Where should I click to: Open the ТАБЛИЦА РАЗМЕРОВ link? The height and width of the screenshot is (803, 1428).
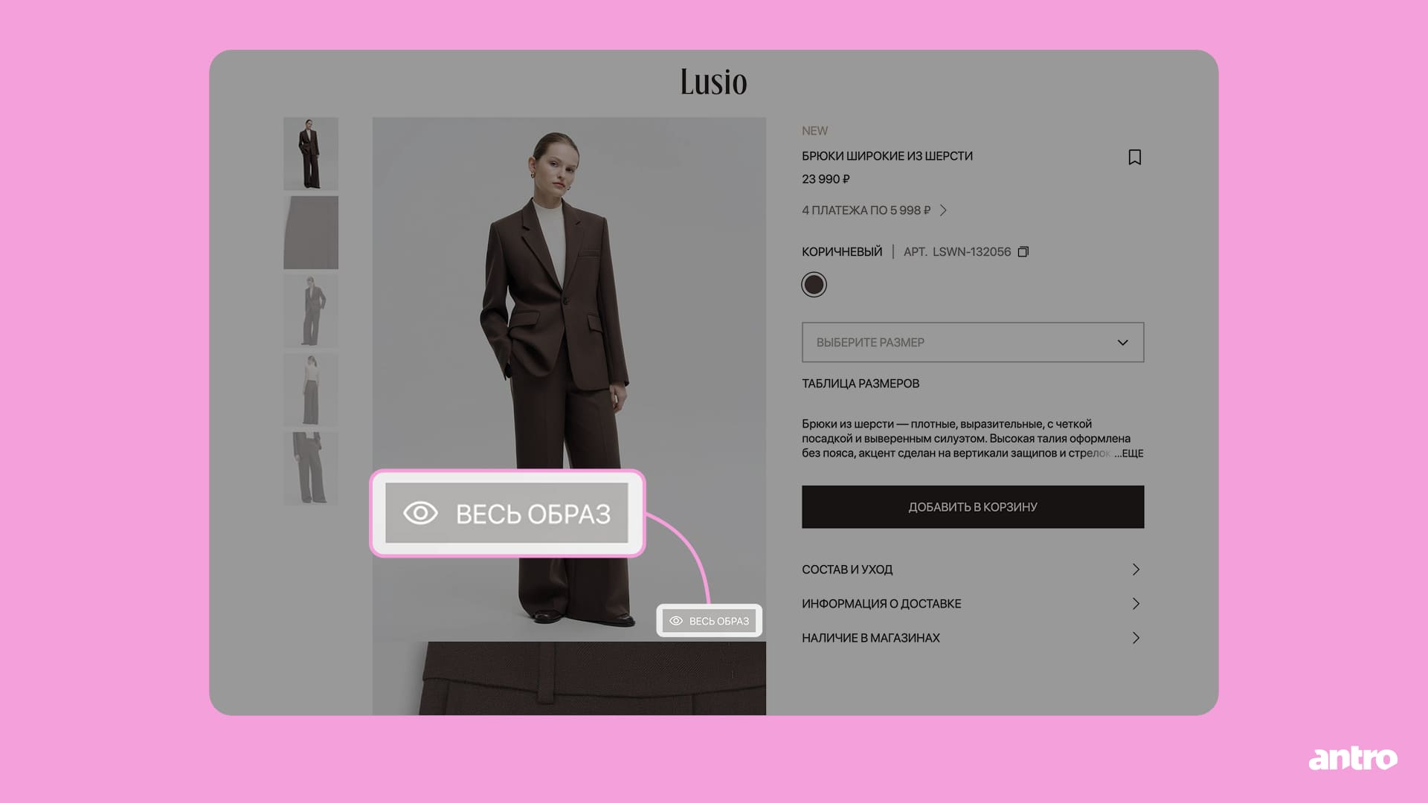[x=861, y=384]
